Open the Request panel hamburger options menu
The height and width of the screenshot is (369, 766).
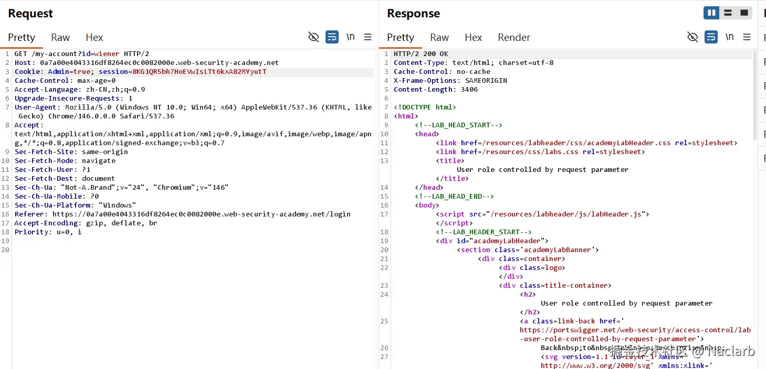(x=368, y=37)
